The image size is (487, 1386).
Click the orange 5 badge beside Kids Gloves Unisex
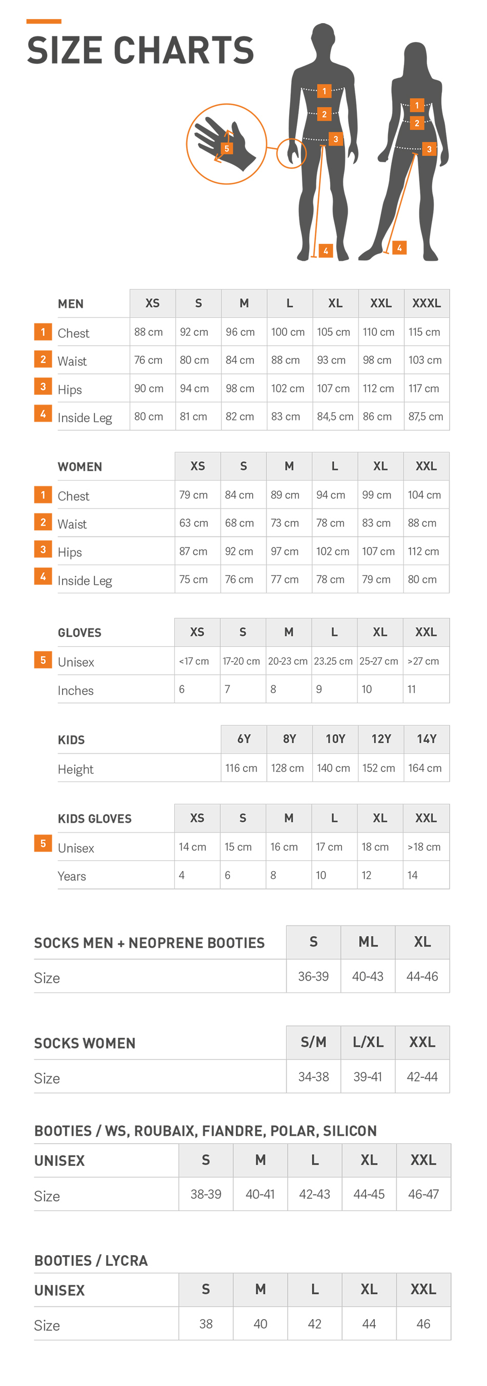(x=43, y=843)
